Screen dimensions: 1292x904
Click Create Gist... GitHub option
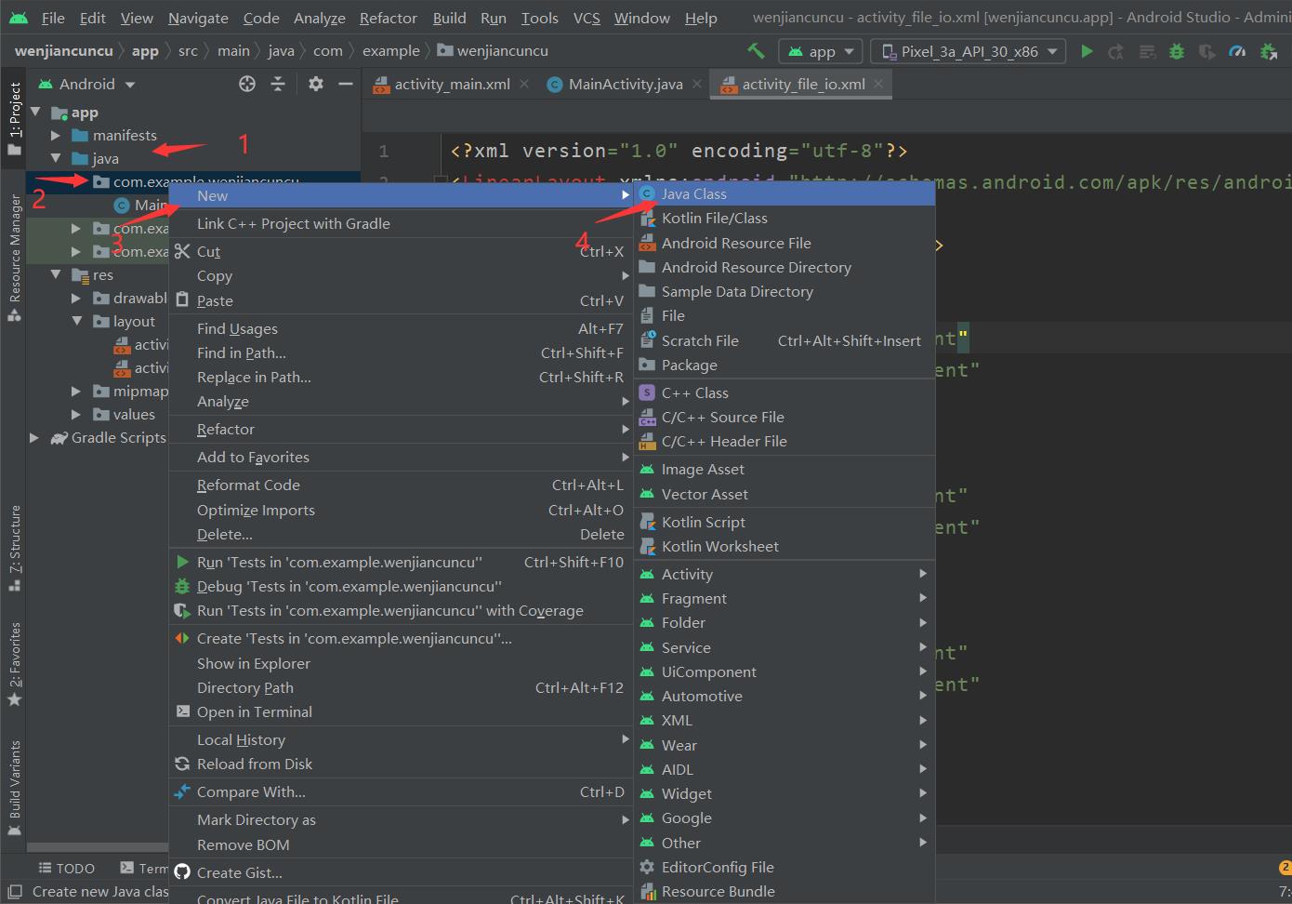(400, 872)
